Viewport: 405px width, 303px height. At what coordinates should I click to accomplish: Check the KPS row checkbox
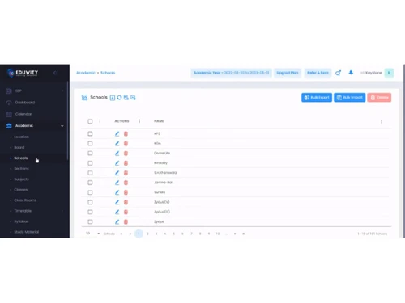point(90,133)
